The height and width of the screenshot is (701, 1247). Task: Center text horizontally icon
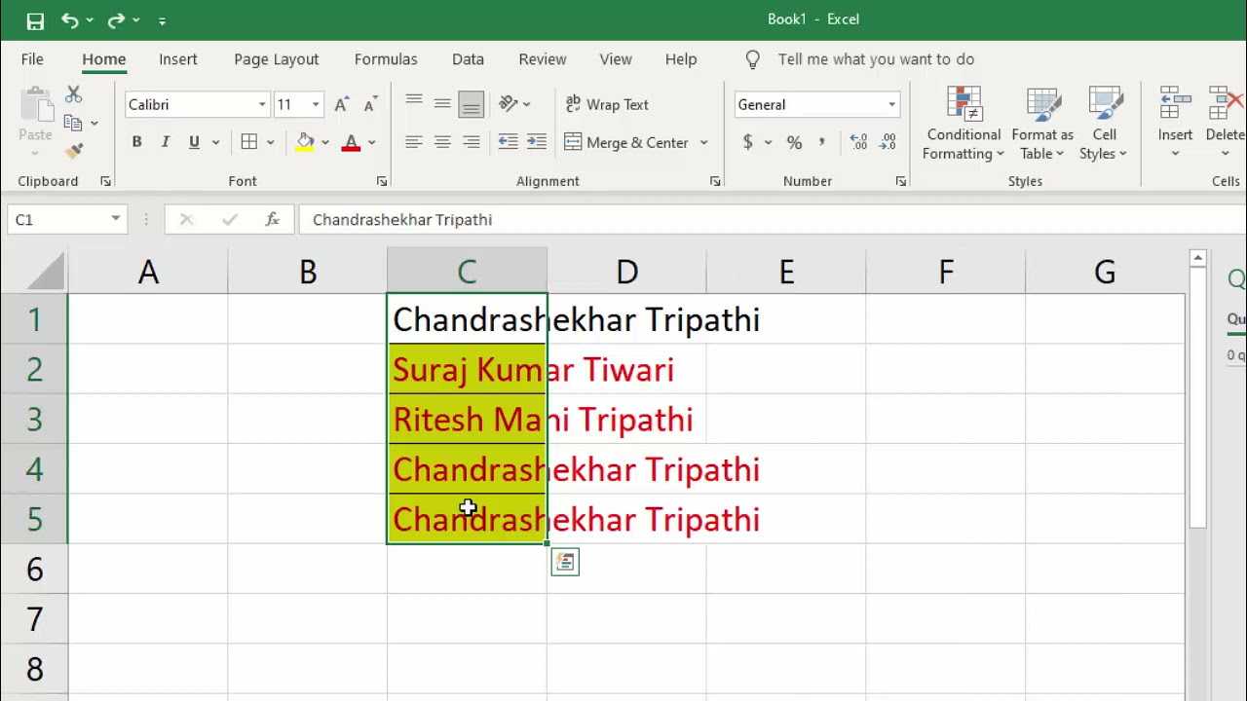tap(442, 142)
